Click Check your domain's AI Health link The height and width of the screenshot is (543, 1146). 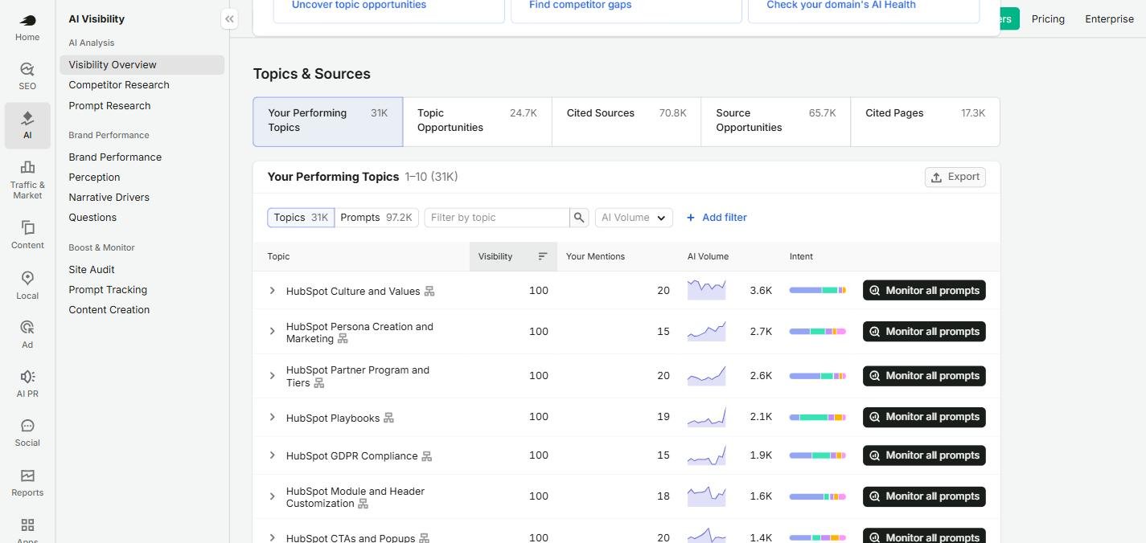click(840, 5)
